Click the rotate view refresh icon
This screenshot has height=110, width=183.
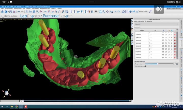pyautogui.click(x=100, y=11)
